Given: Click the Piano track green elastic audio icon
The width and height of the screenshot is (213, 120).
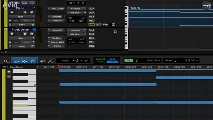Looking at the screenshot, I should coord(10,25).
